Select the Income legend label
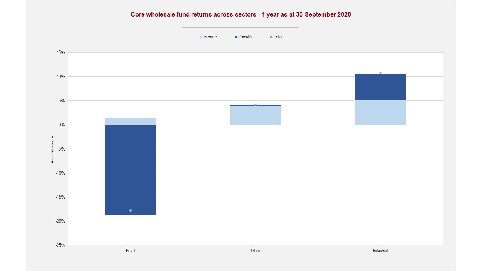 210,37
